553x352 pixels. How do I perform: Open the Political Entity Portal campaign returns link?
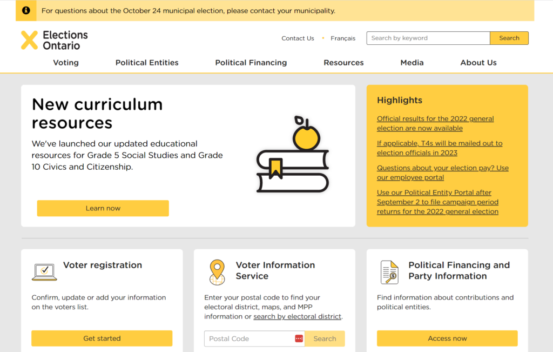437,202
